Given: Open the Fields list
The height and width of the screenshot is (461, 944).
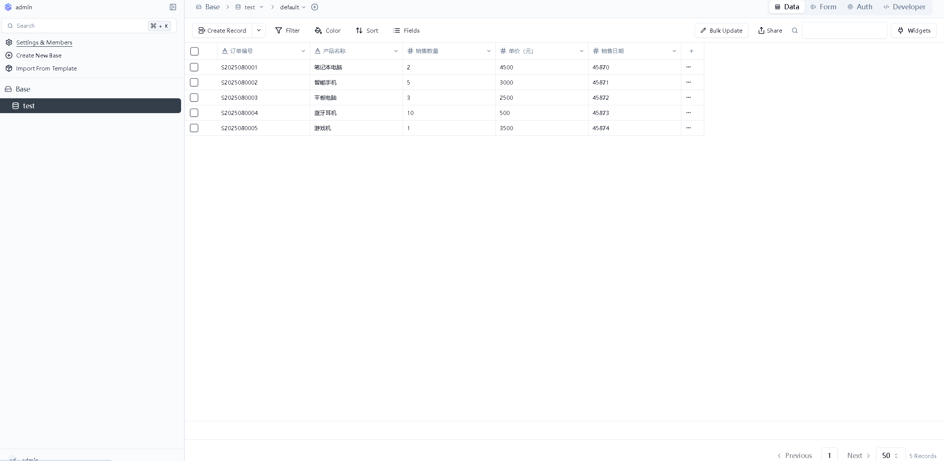Looking at the screenshot, I should tap(406, 30).
